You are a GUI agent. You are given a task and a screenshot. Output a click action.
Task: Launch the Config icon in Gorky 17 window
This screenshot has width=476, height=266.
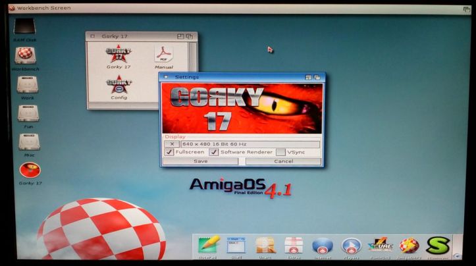pos(119,86)
